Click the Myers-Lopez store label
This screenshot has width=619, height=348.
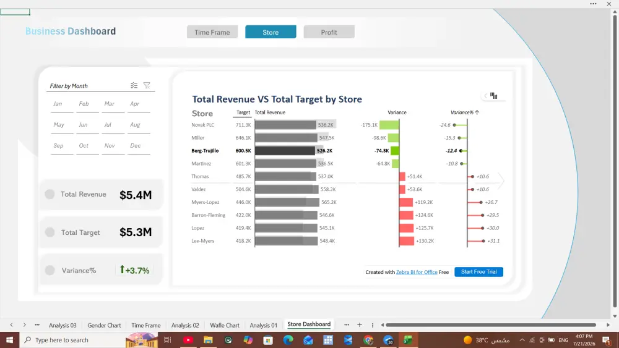(205, 202)
